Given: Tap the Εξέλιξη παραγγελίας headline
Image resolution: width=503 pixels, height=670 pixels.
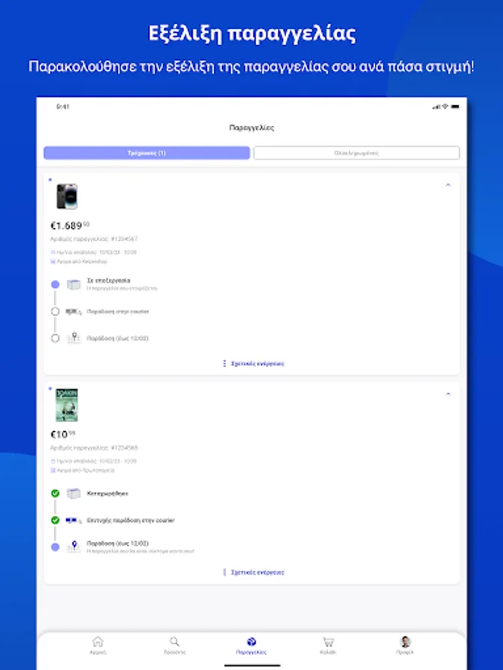Looking at the screenshot, I should click(252, 33).
